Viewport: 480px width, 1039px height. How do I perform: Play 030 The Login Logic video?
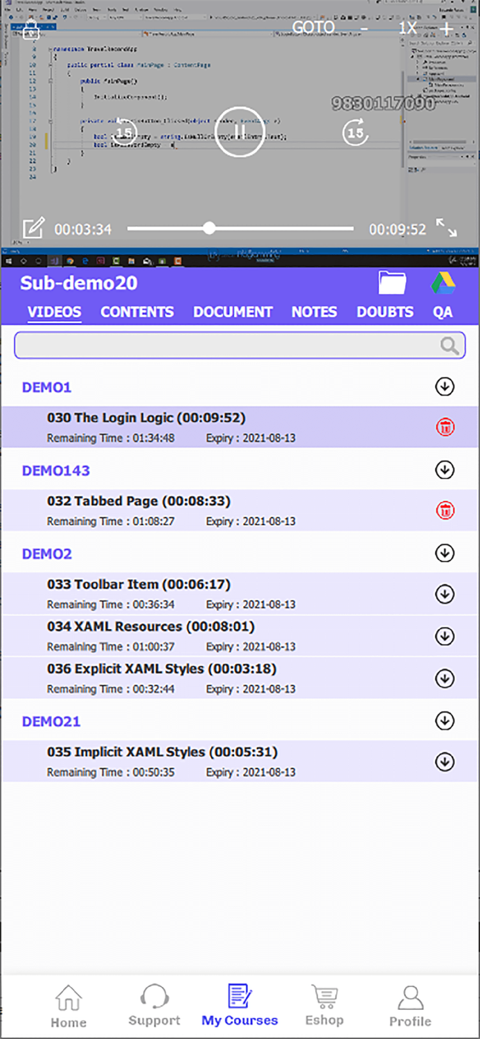[x=146, y=418]
